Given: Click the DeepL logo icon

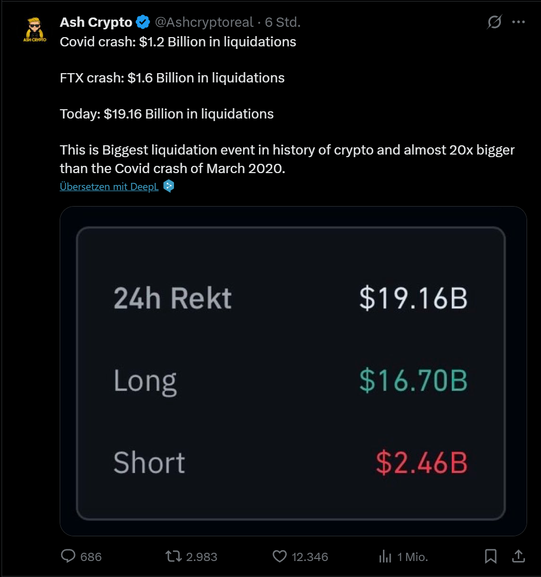Looking at the screenshot, I should pos(169,186).
